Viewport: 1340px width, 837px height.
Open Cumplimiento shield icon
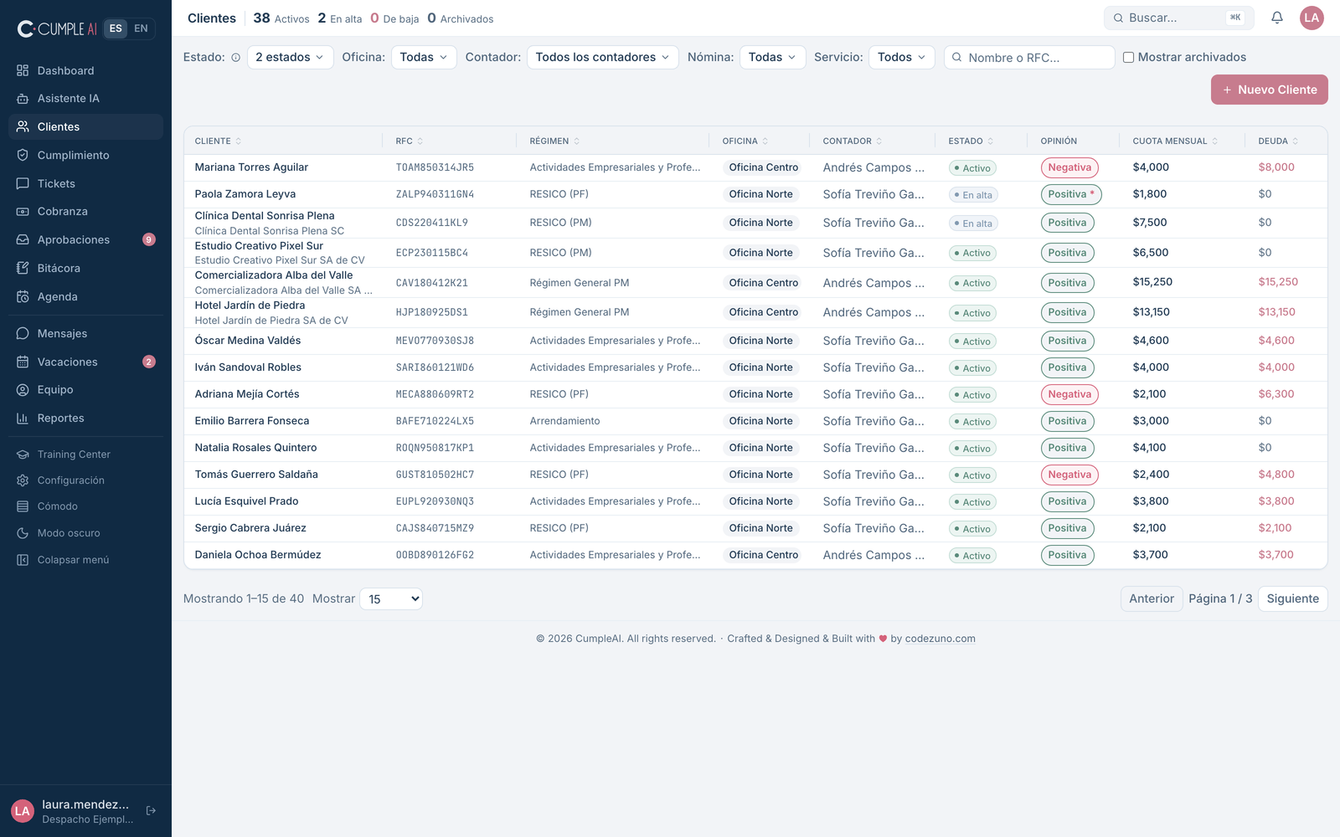[x=23, y=155]
